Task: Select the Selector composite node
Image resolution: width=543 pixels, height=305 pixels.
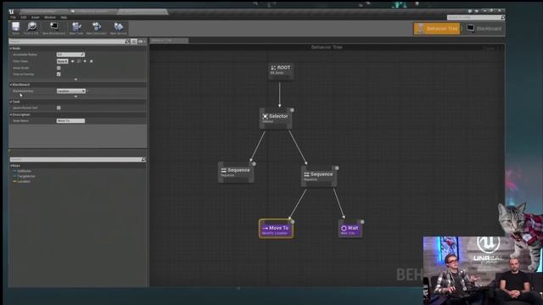Action: tap(276, 119)
